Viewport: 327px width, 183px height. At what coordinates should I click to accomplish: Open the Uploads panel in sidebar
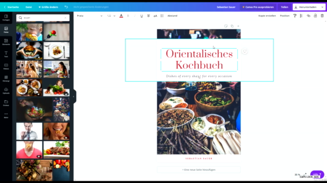6,91
